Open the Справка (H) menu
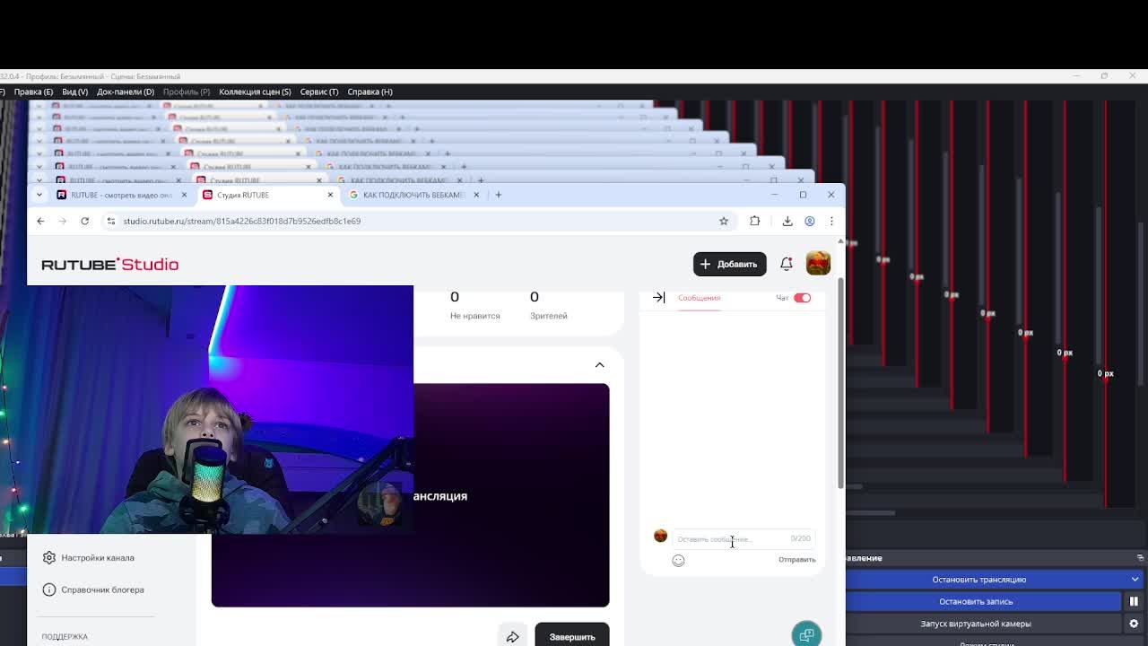 pos(370,92)
